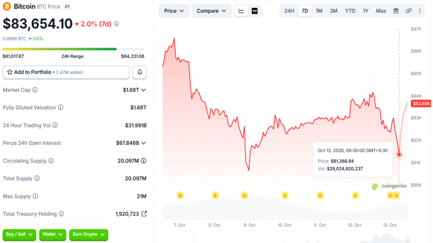Click the #1 rank badge

67,7
